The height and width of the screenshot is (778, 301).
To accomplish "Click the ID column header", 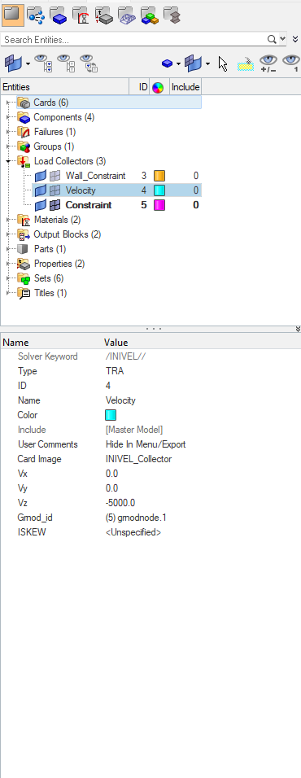I will click(143, 87).
